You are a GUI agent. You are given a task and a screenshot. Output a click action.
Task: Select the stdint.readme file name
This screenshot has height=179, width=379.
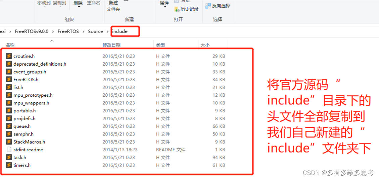click(x=28, y=150)
